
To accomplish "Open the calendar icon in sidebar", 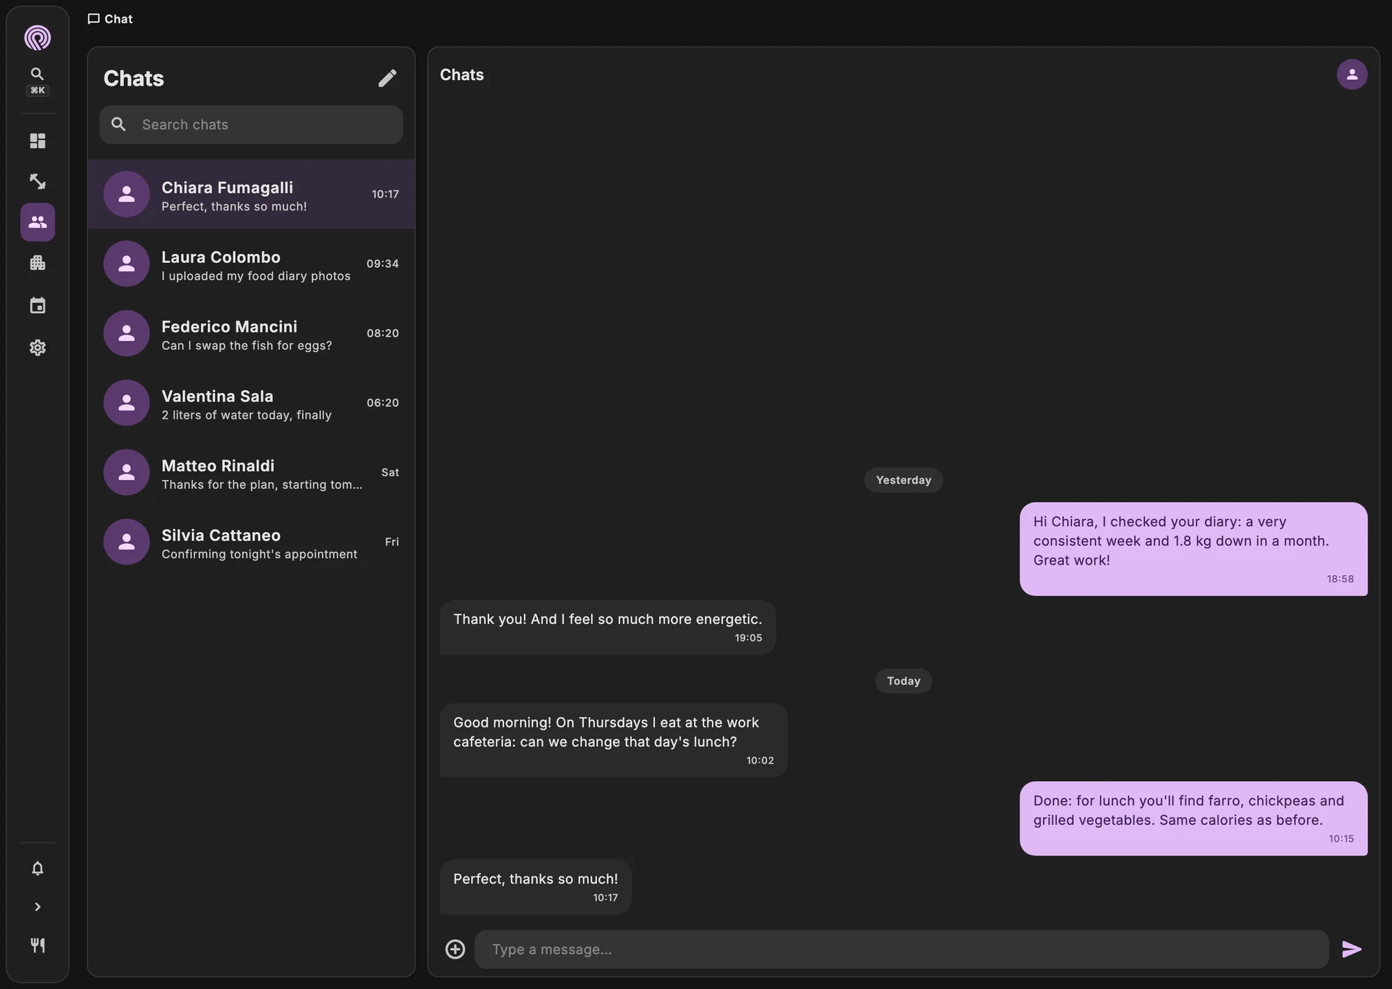I will (38, 305).
